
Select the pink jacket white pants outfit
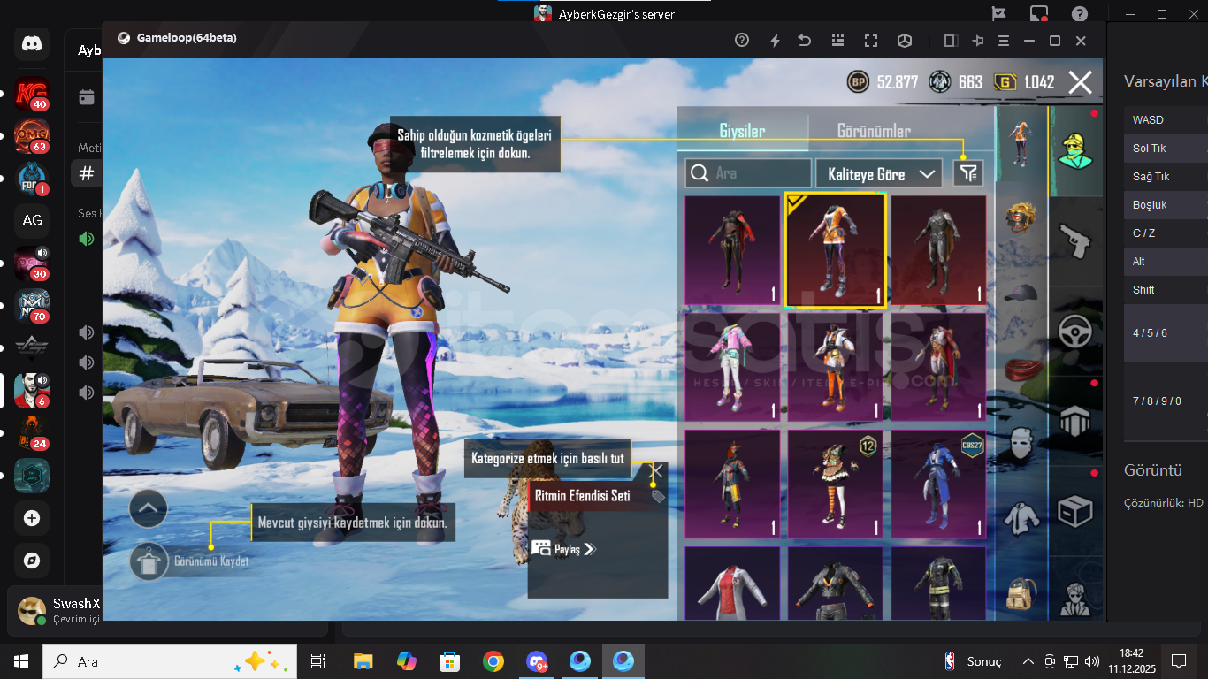(732, 367)
